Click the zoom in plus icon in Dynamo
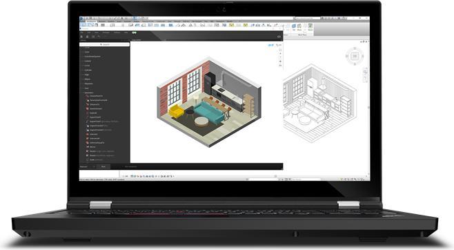454x250 pixels. click(x=280, y=54)
